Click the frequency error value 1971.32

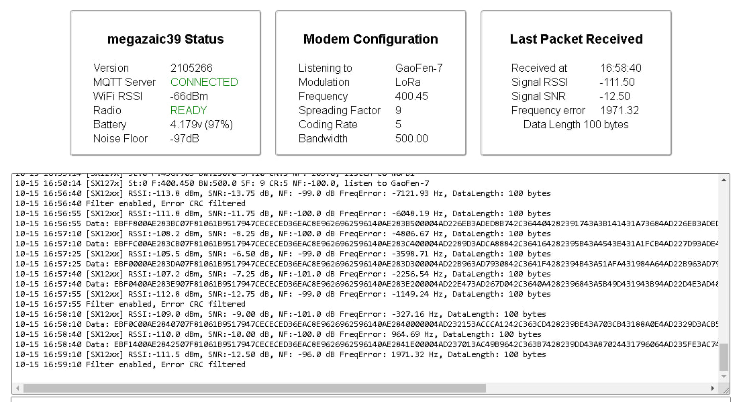coord(620,110)
